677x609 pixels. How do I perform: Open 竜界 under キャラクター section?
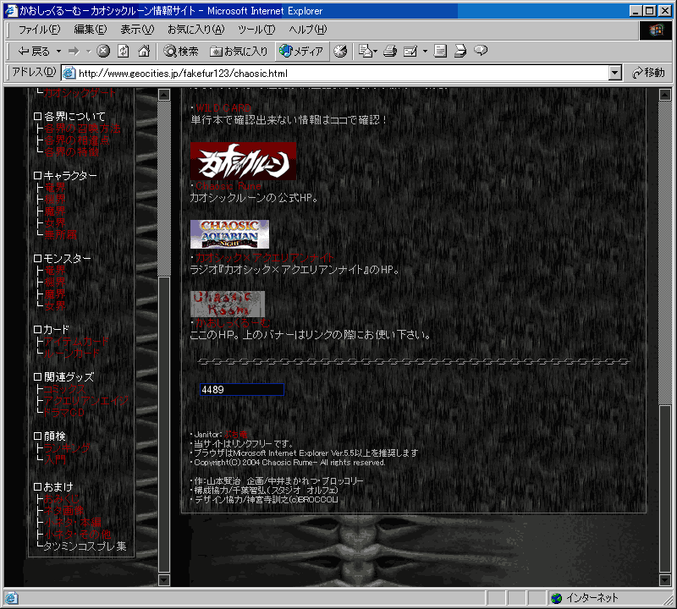pos(55,188)
